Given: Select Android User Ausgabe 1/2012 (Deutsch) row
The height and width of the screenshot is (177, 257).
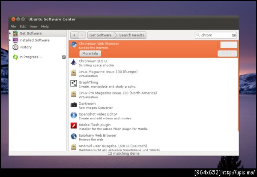Looking at the screenshot, I should click(x=153, y=147).
